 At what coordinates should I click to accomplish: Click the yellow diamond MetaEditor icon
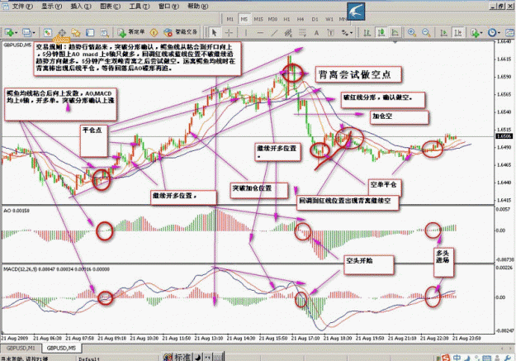pyautogui.click(x=154, y=32)
